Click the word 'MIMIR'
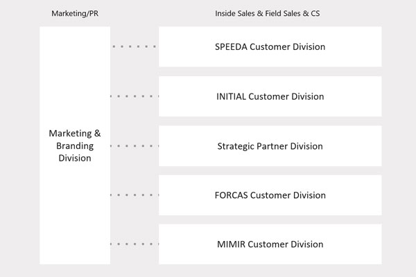Image resolution: width=416 pixels, height=277 pixels. point(231,244)
